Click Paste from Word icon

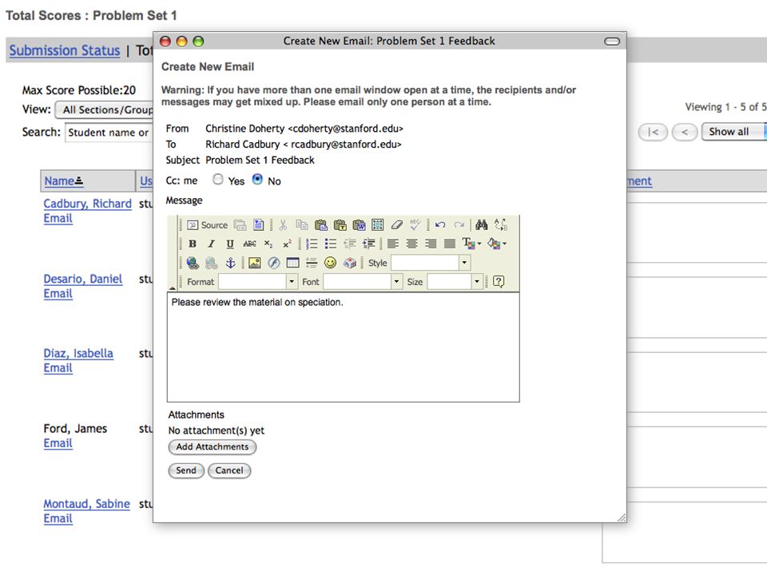[x=359, y=225]
